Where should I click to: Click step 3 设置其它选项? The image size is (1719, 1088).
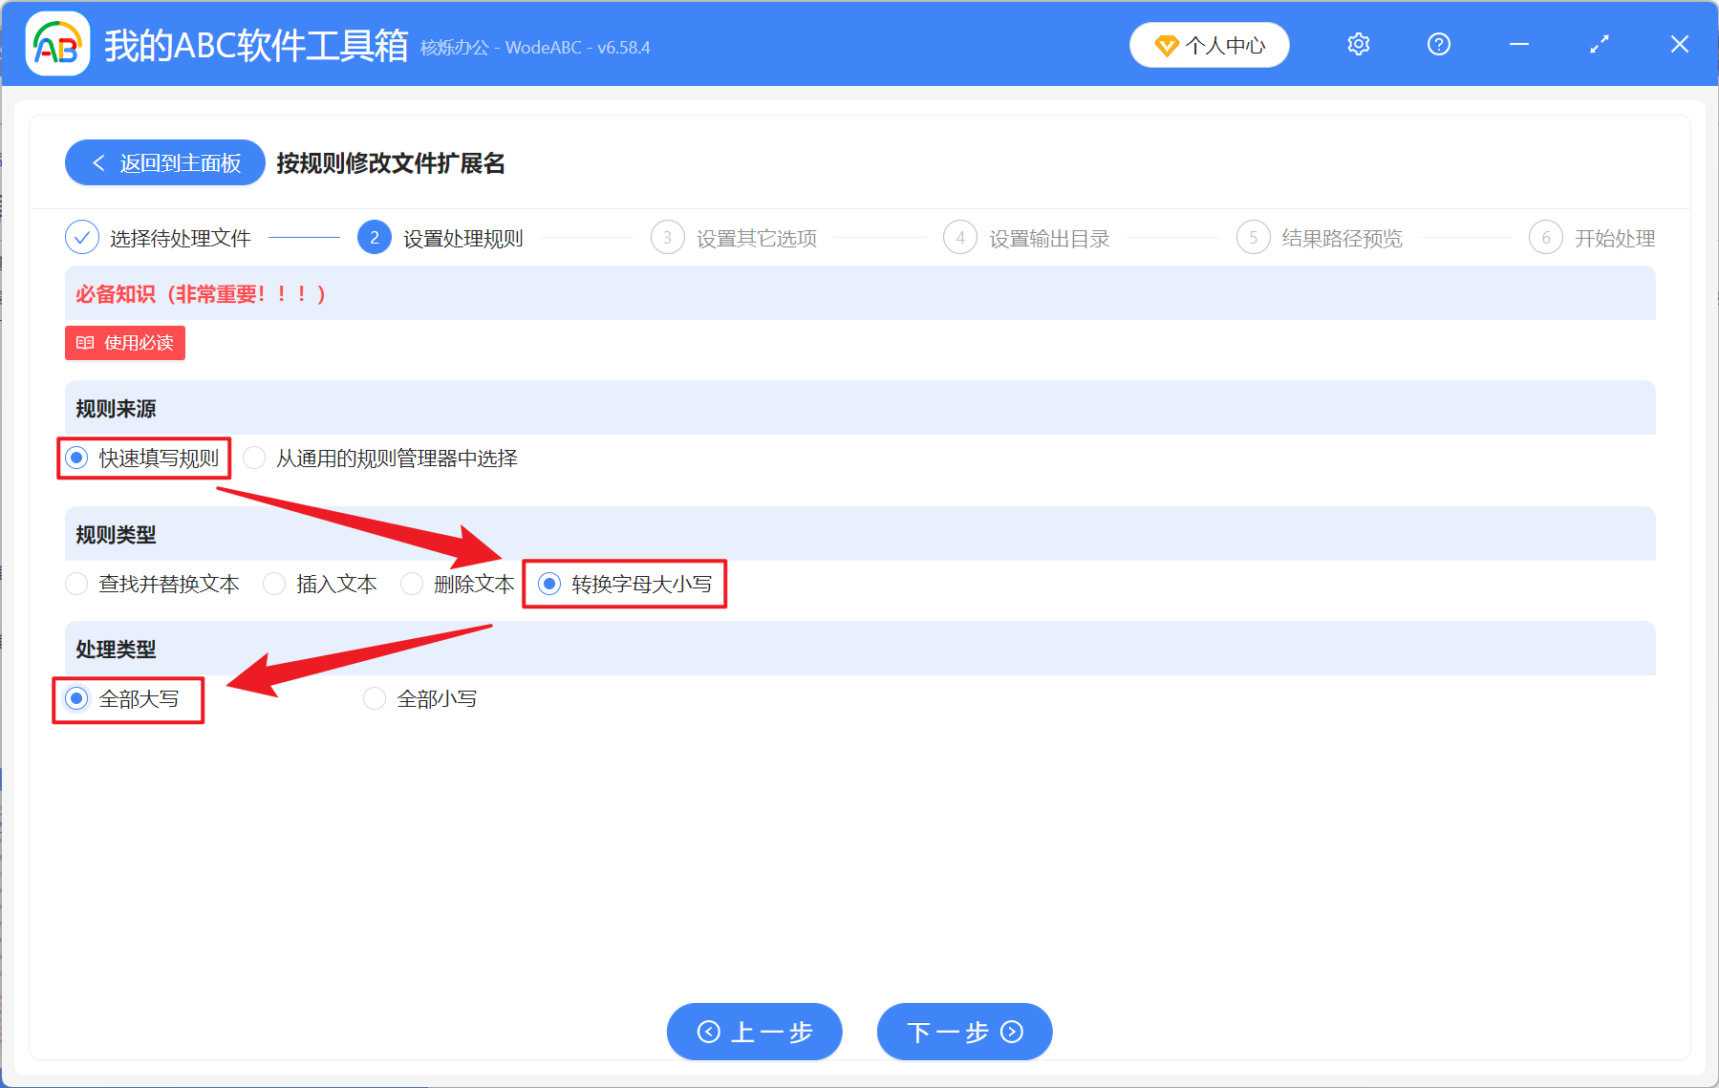click(x=734, y=238)
